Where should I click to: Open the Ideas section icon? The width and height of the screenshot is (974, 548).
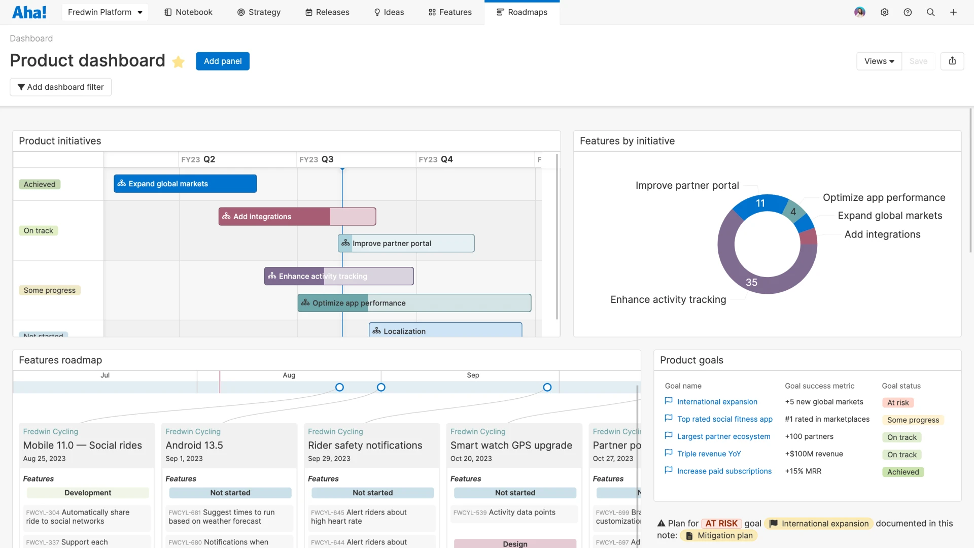click(376, 12)
